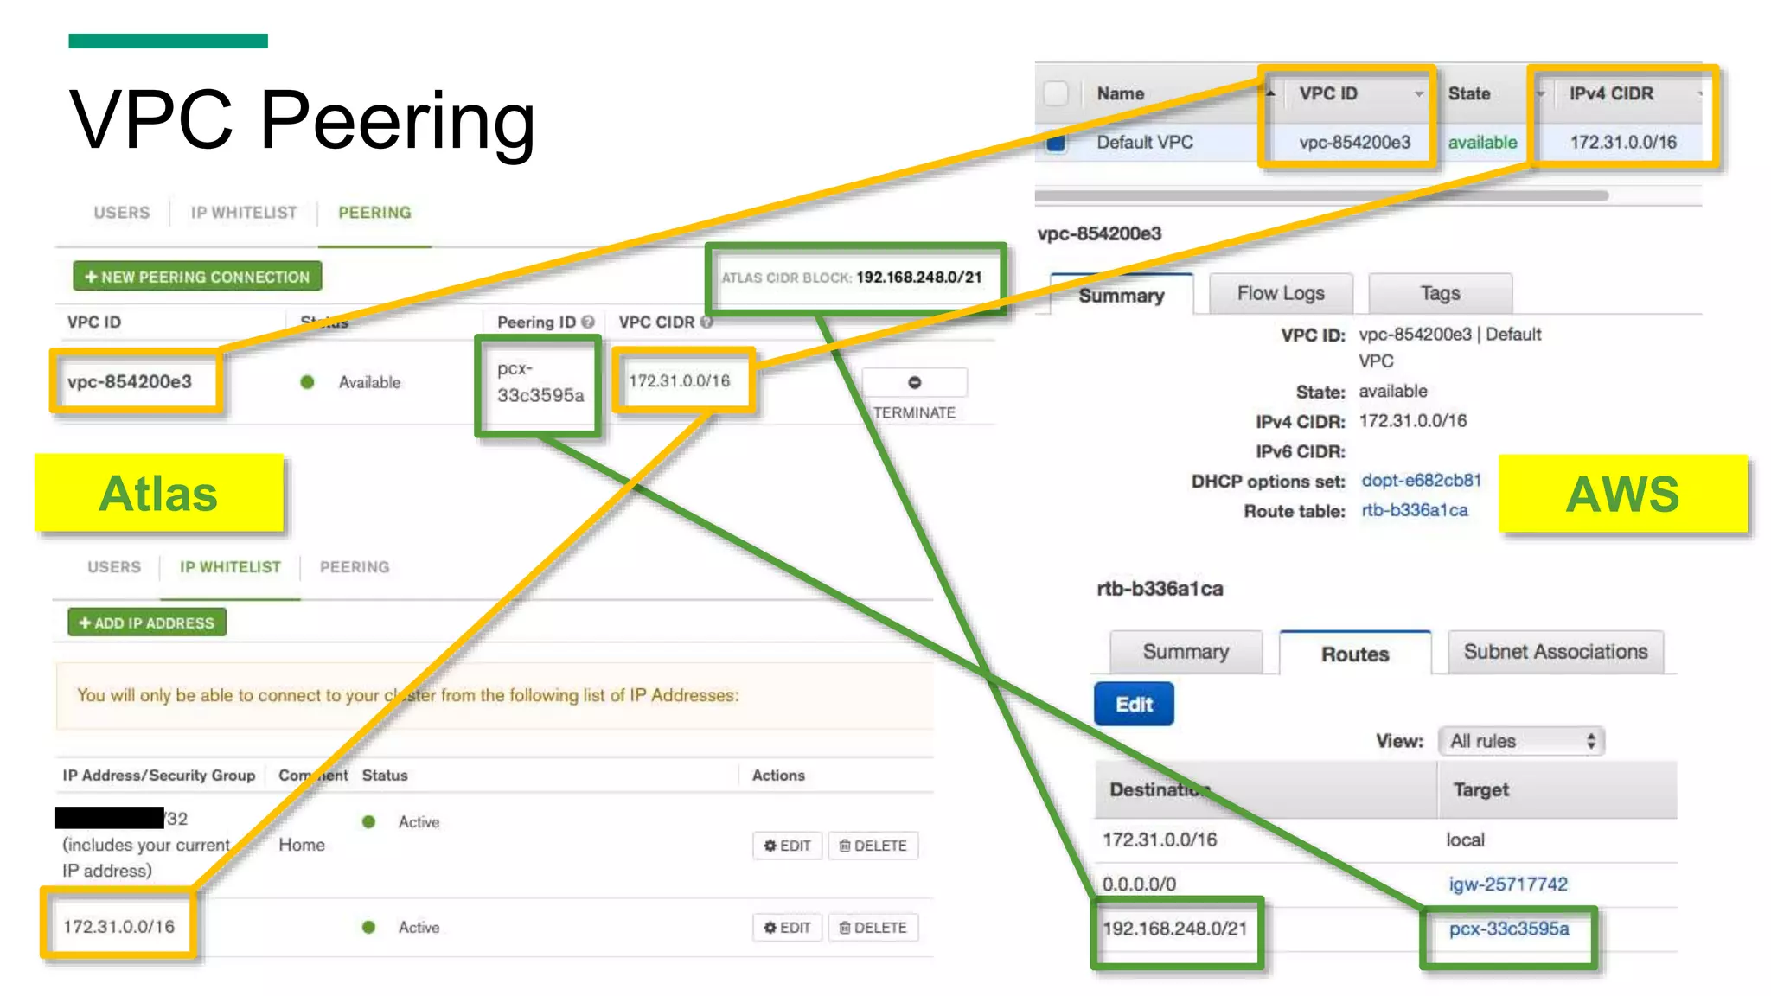Toggle the Default VPC row checkbox
The width and height of the screenshot is (1771, 996).
point(1056,143)
